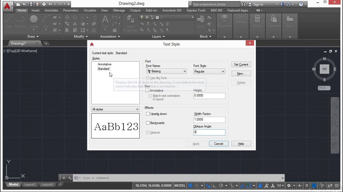This screenshot has height=192, width=343.
Task: Click the Help button in dialog
Action: pos(241,144)
